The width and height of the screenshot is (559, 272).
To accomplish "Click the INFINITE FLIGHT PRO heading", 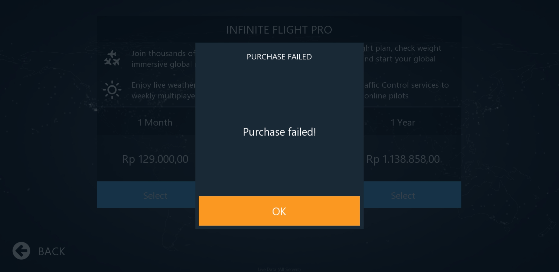I will click(x=279, y=30).
